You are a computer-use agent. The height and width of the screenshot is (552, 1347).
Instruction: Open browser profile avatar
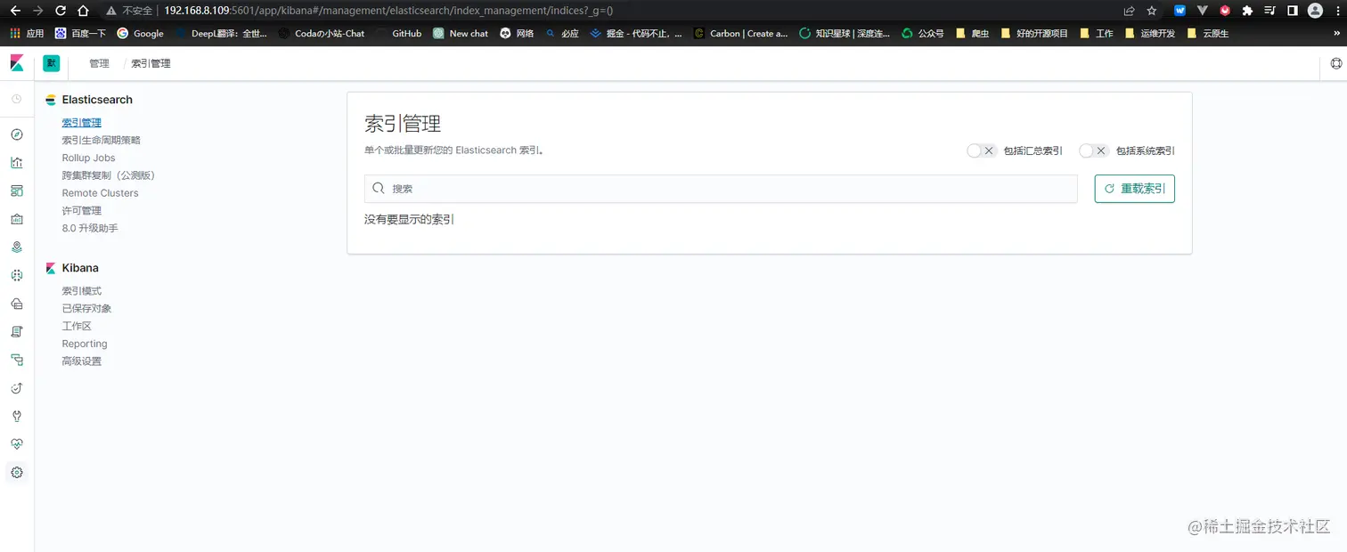pos(1316,11)
